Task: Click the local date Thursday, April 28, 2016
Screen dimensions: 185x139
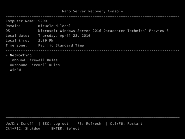Action: [64, 36]
